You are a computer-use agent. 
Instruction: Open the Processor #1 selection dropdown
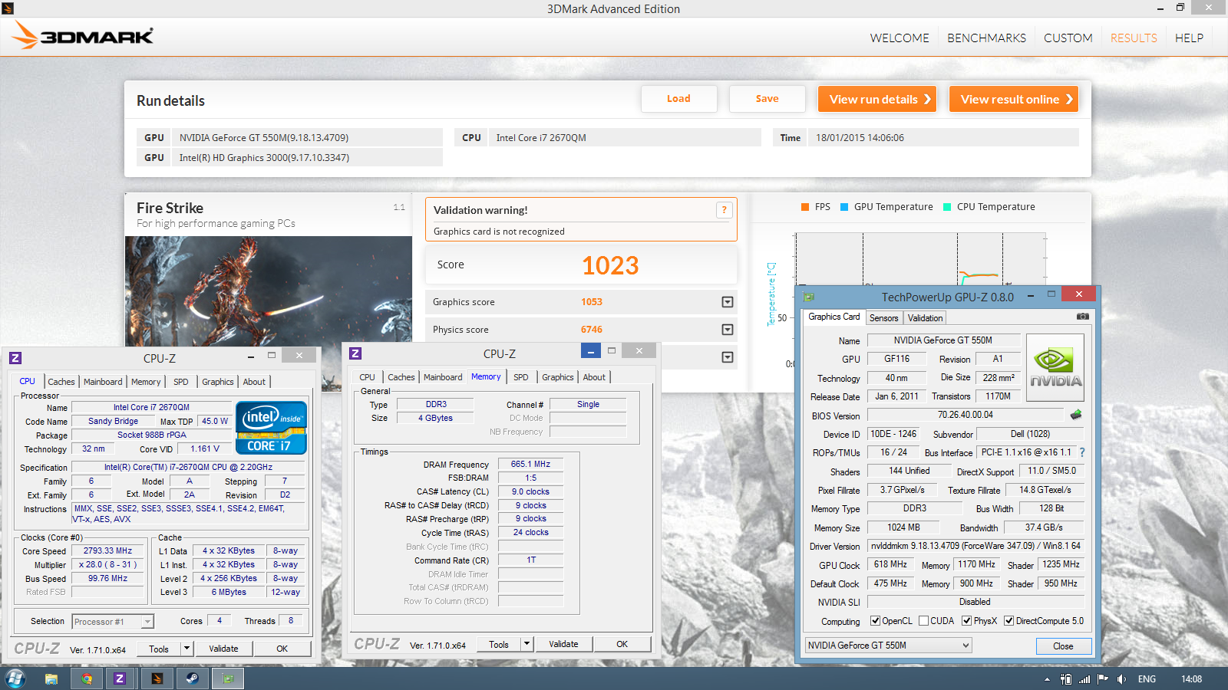pos(113,622)
